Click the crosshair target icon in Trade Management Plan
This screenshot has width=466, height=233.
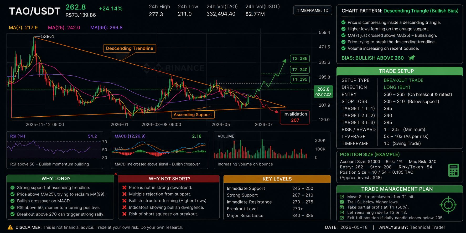tap(448, 205)
